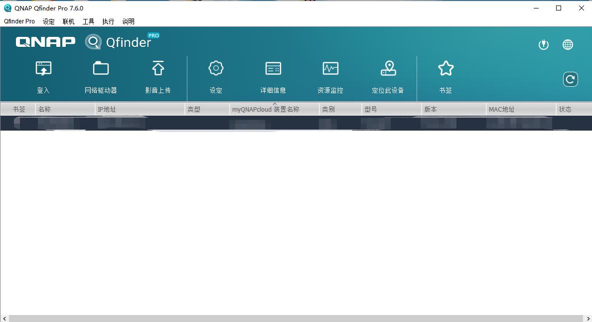Screen dimensions: 592x322
Task: Click the power/shutdown icon at top right
Action: pyautogui.click(x=543, y=44)
